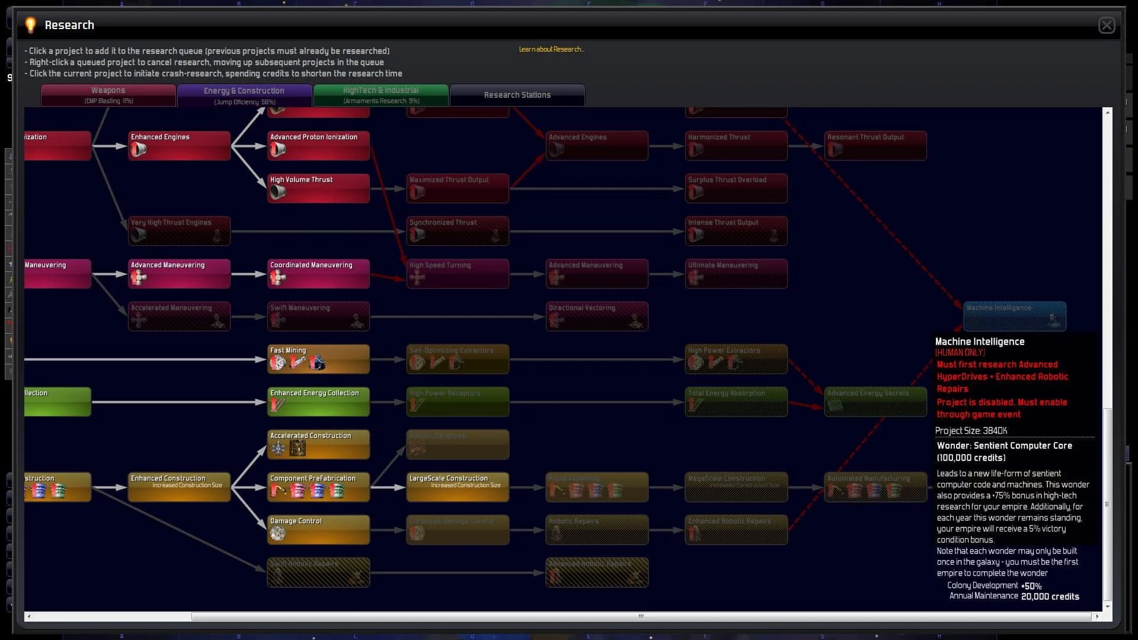Click the lightbulb Research icon in titlebar

30,25
